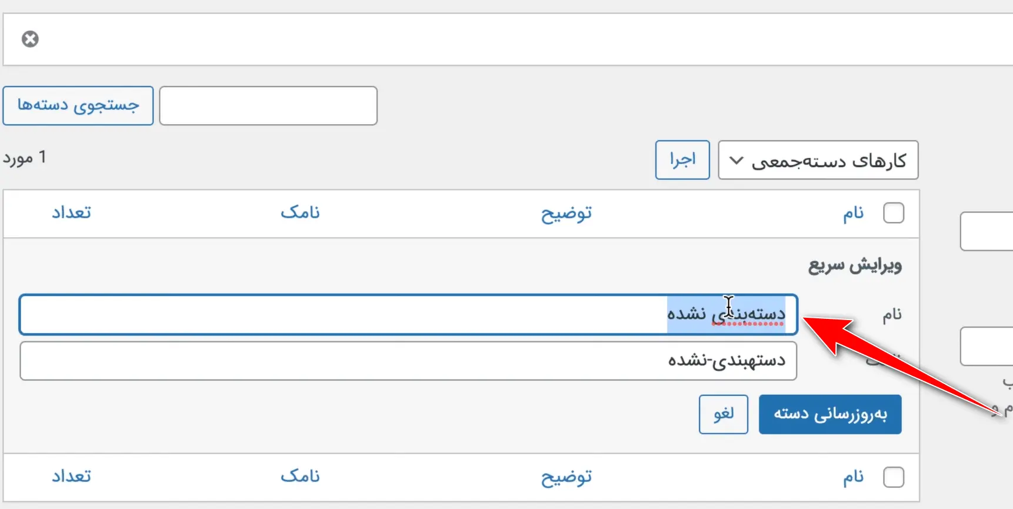Image resolution: width=1013 pixels, height=509 pixels.
Task: Click the slug field containing دستهبندی-نشده
Action: coord(408,360)
